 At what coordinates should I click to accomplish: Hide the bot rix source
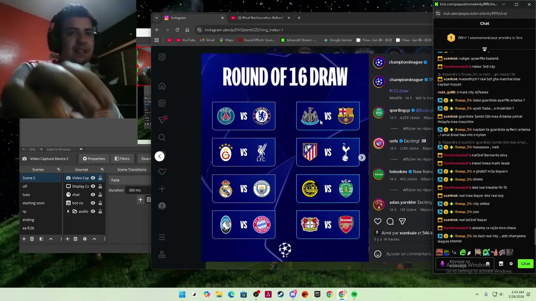(93, 203)
